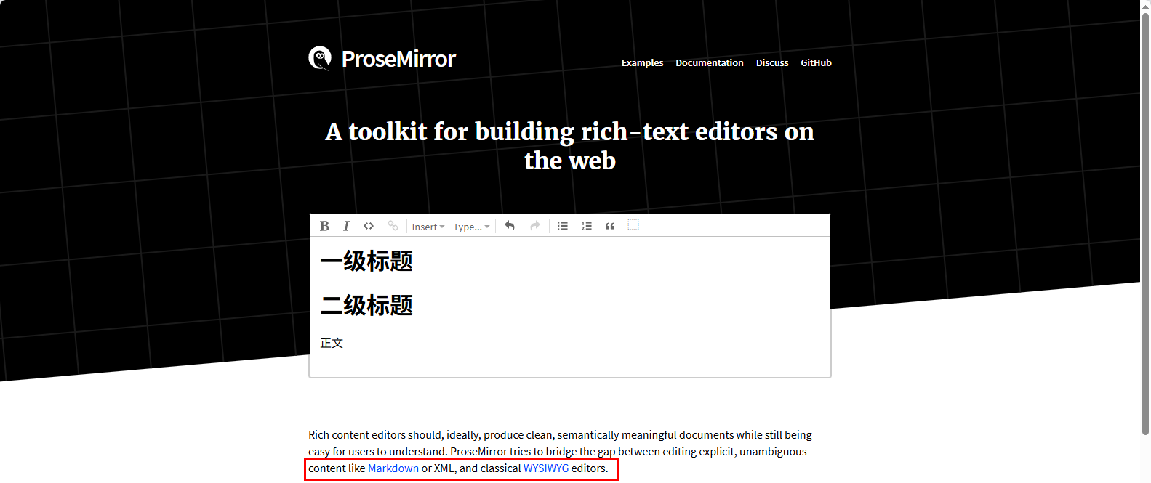Open the Documentation navigation item
This screenshot has height=483, width=1151.
tap(709, 63)
